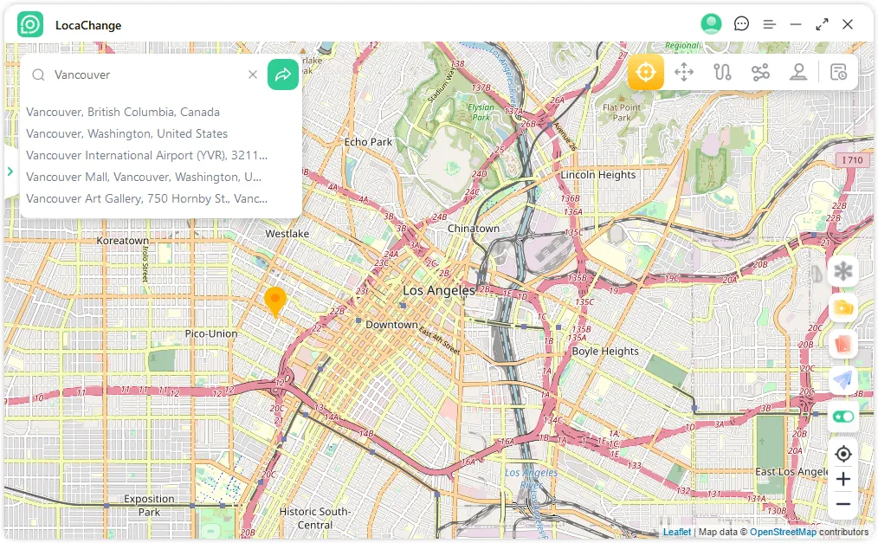878x543 pixels.
Task: Open the red cards collection icon
Action: coord(842,344)
